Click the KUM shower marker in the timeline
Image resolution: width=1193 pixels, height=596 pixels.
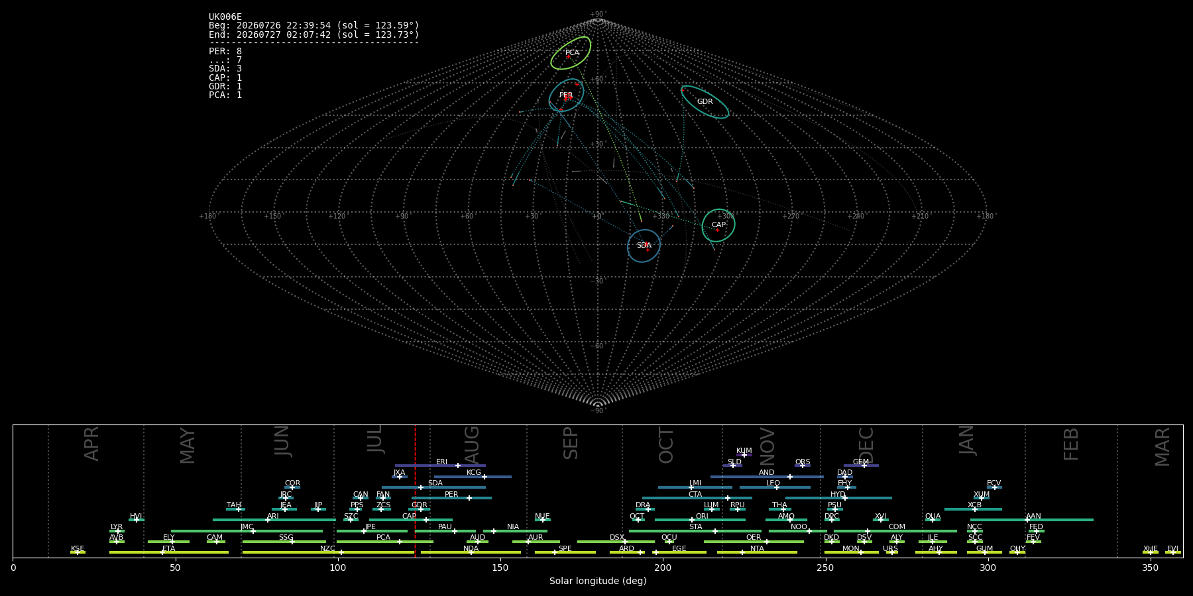pos(744,455)
